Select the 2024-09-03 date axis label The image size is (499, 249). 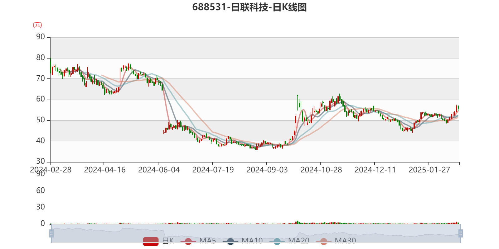[x=267, y=170]
